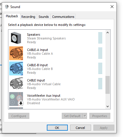The width and height of the screenshot is (129, 137).
Task: Click the CABLE Input level meter
Action: click(x=100, y=83)
